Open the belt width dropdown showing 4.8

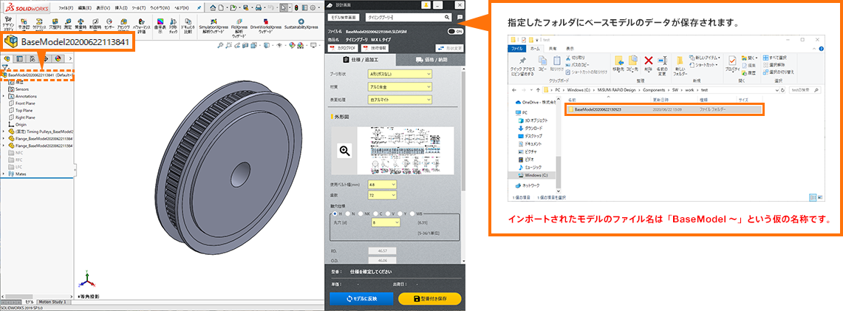[x=382, y=184]
